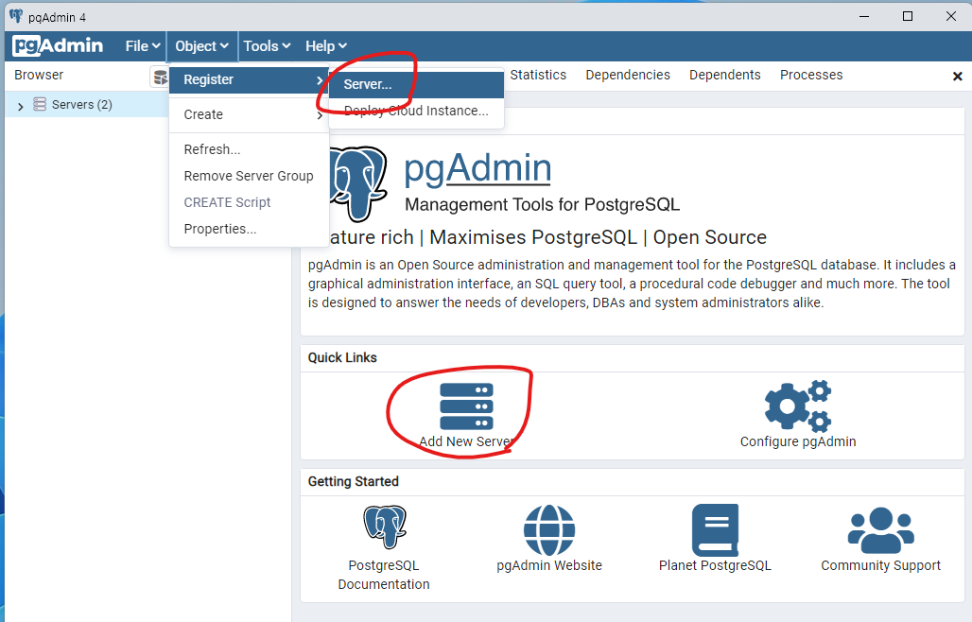Select Remove Server Group entry
The width and height of the screenshot is (972, 622).
(249, 176)
